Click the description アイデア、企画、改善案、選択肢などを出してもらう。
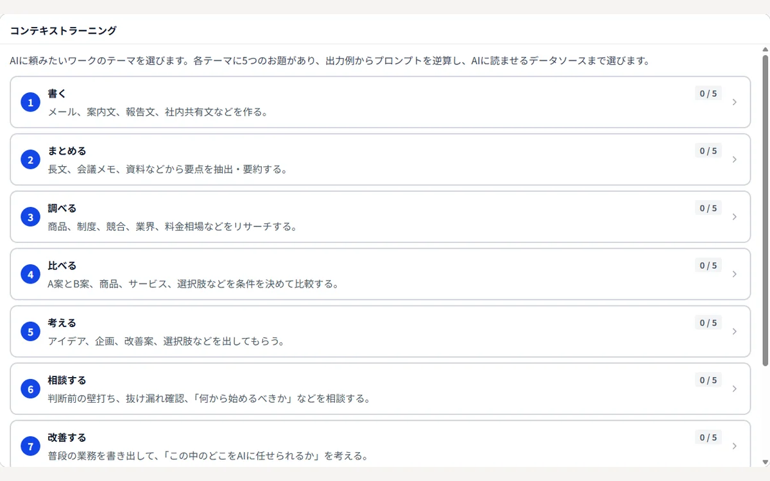770x481 pixels. click(167, 341)
